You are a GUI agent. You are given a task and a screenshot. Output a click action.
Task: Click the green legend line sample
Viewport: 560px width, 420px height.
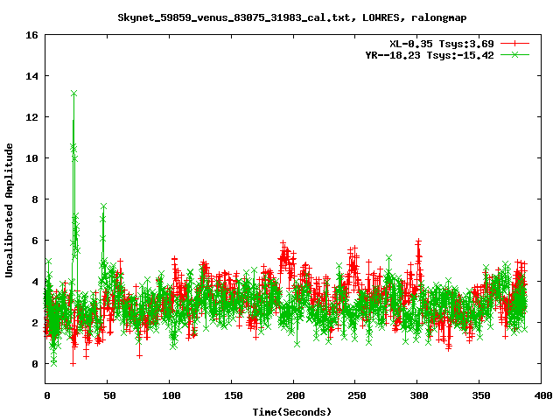[514, 54]
